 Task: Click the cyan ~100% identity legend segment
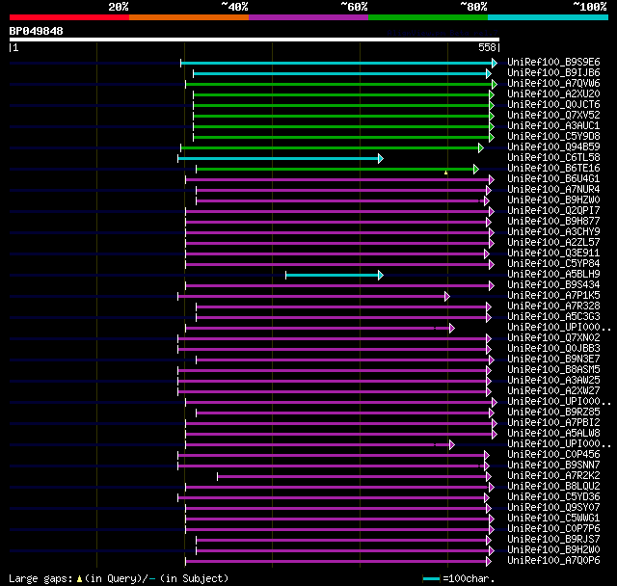[x=549, y=17]
